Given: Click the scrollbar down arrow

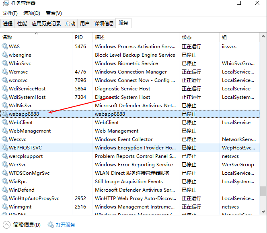Looking at the screenshot, I should click(x=263, y=212).
